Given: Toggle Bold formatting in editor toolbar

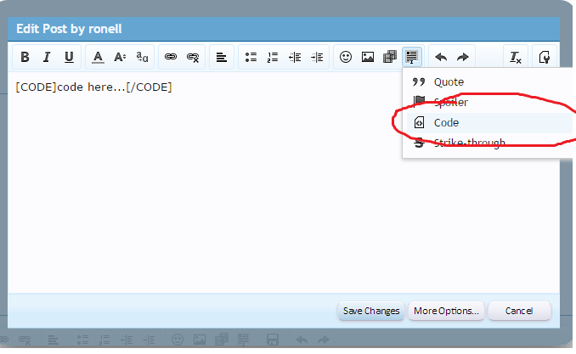Looking at the screenshot, I should pos(25,57).
